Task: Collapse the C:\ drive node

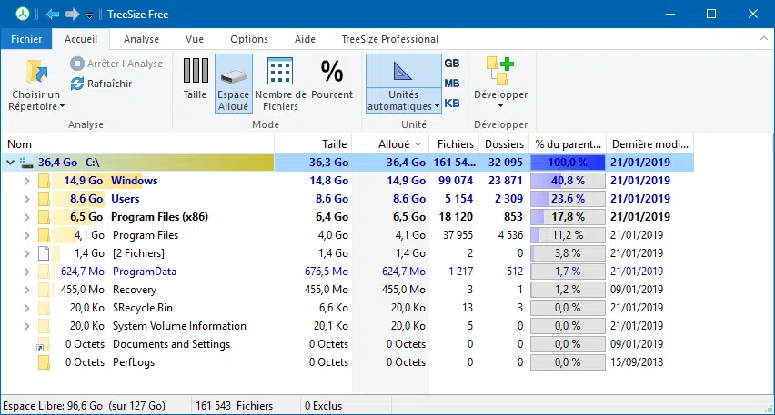Action: [x=10, y=162]
